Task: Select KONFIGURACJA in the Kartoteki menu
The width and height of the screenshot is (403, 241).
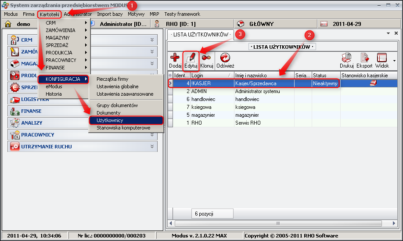Action: click(x=64, y=79)
